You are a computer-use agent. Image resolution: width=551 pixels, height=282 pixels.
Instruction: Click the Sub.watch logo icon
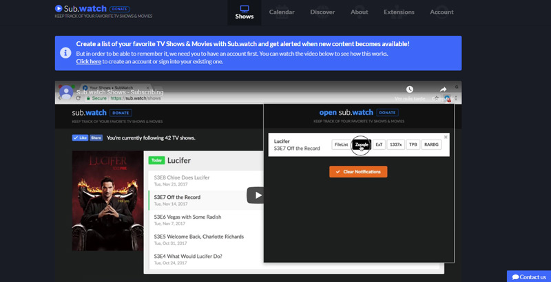[64, 8]
